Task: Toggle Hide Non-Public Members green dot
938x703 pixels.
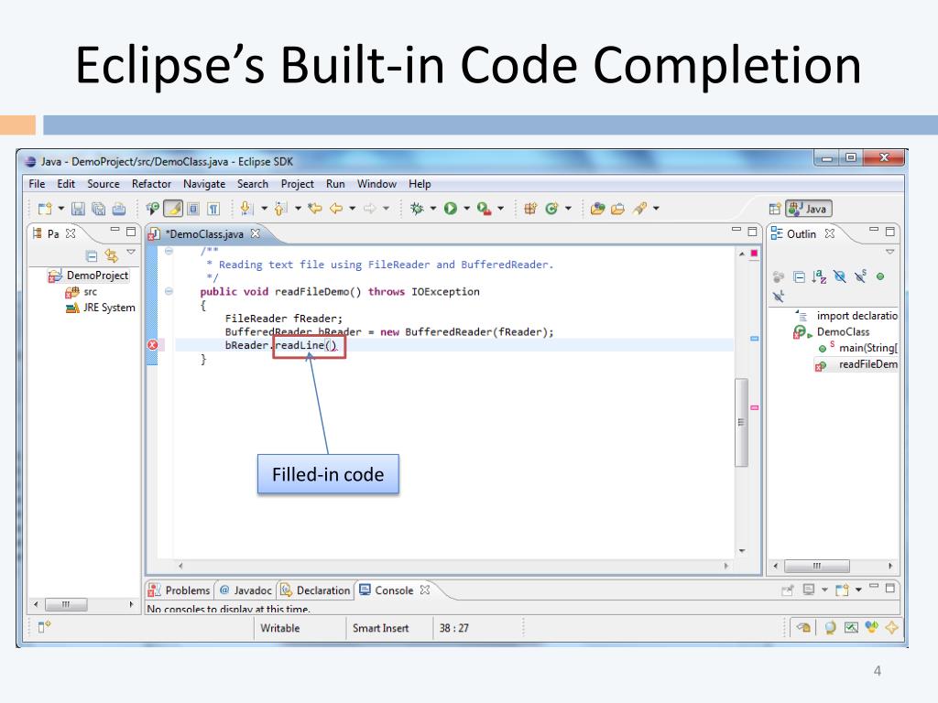Action: [x=880, y=276]
